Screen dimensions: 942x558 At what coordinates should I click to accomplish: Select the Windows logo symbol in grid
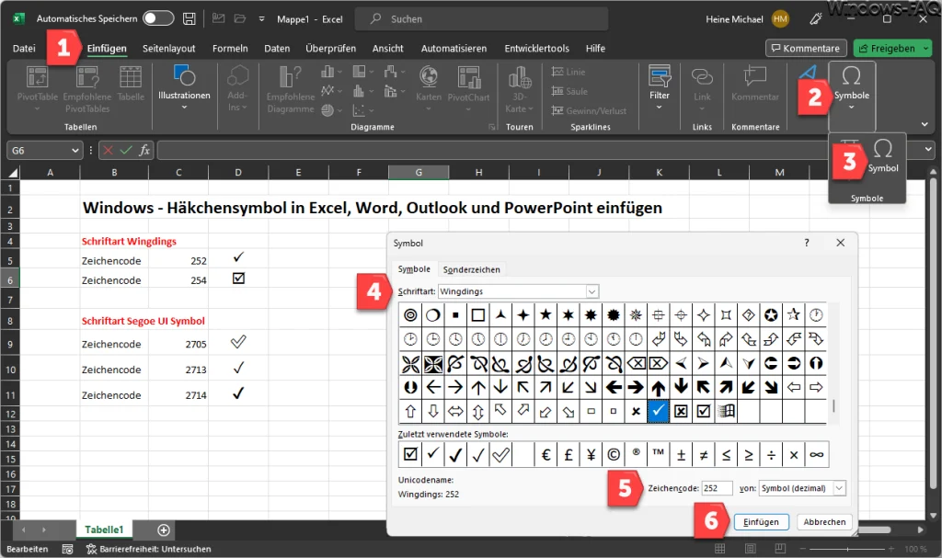click(727, 412)
